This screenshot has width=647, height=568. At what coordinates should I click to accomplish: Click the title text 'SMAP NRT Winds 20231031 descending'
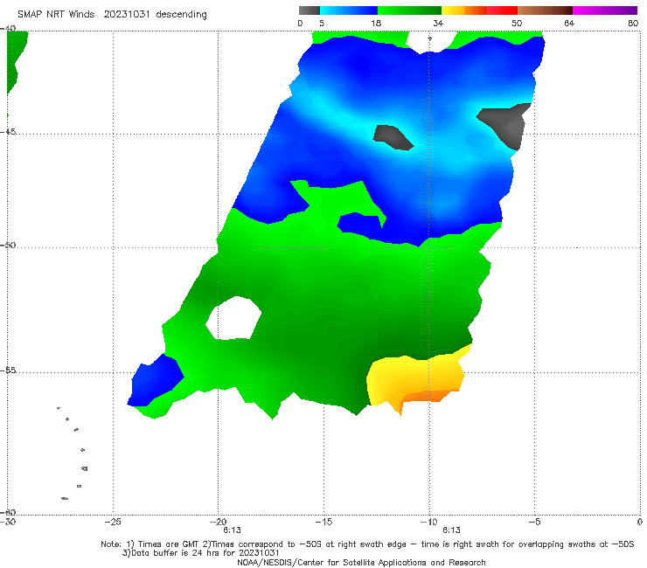tap(112, 15)
